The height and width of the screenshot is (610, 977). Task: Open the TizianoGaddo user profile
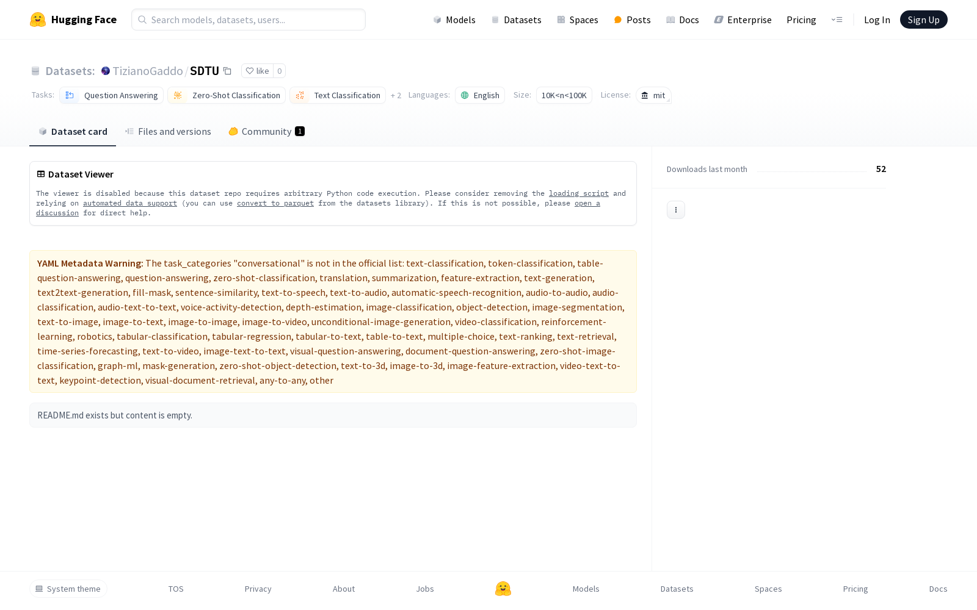148,71
